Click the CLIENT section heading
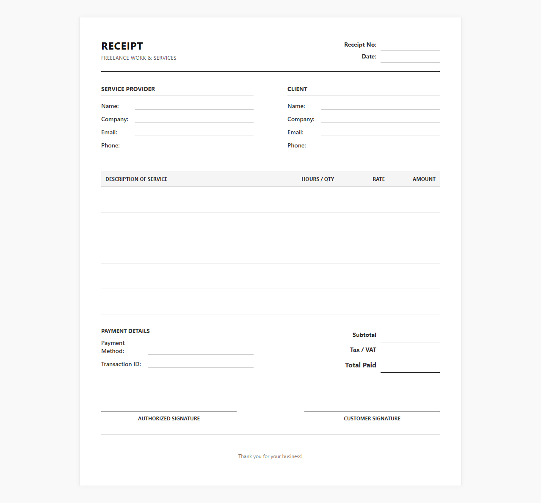This screenshot has width=541, height=503. coord(297,89)
